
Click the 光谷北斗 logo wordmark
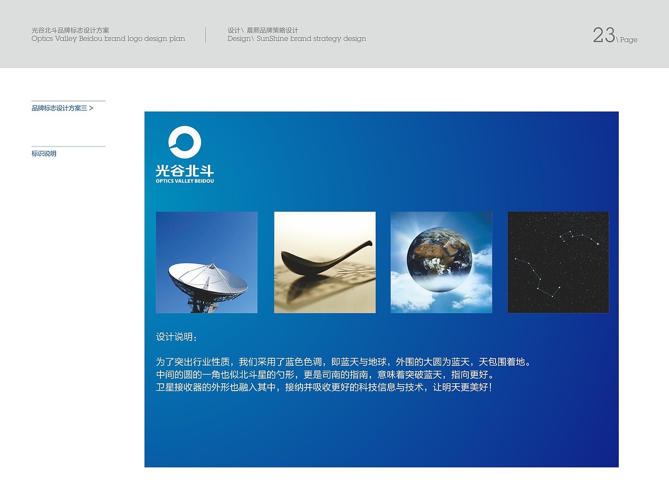184,170
